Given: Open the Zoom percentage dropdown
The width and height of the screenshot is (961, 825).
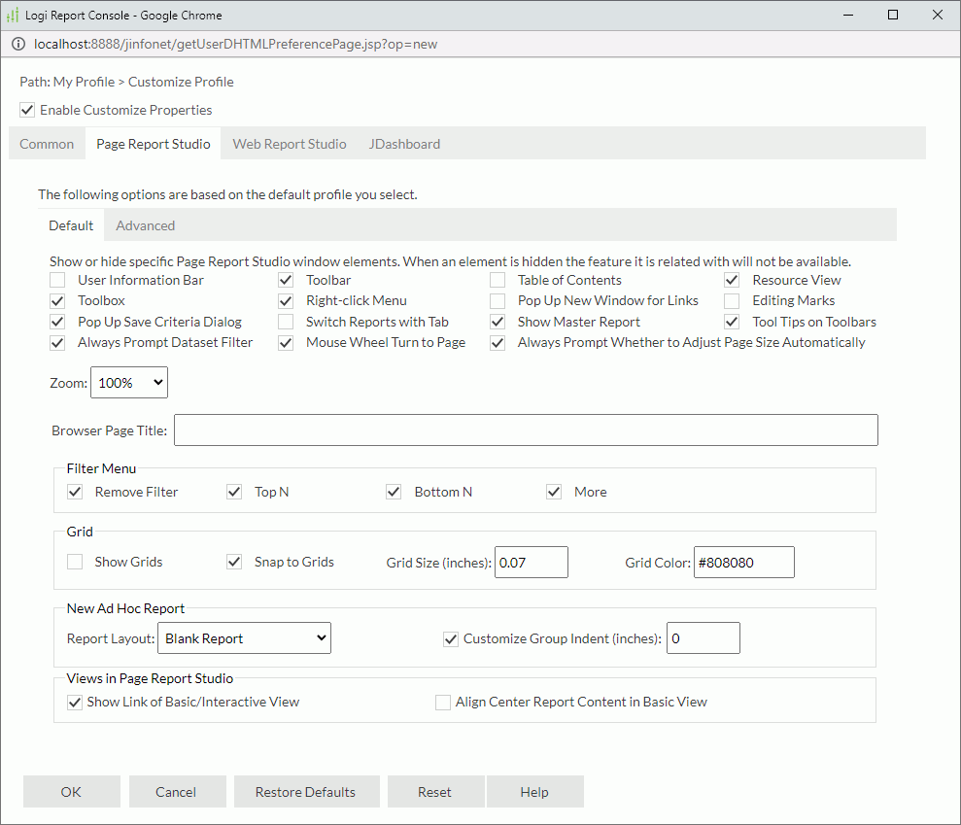Looking at the screenshot, I should pos(128,382).
